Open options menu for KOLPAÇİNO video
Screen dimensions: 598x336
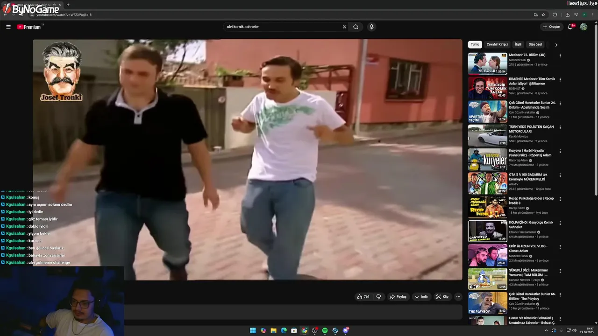tap(560, 223)
